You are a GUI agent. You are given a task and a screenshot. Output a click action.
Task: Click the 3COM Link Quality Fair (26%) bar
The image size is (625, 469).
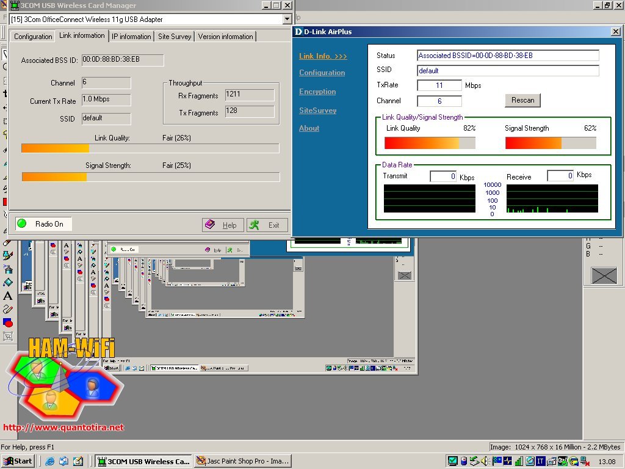coord(150,148)
